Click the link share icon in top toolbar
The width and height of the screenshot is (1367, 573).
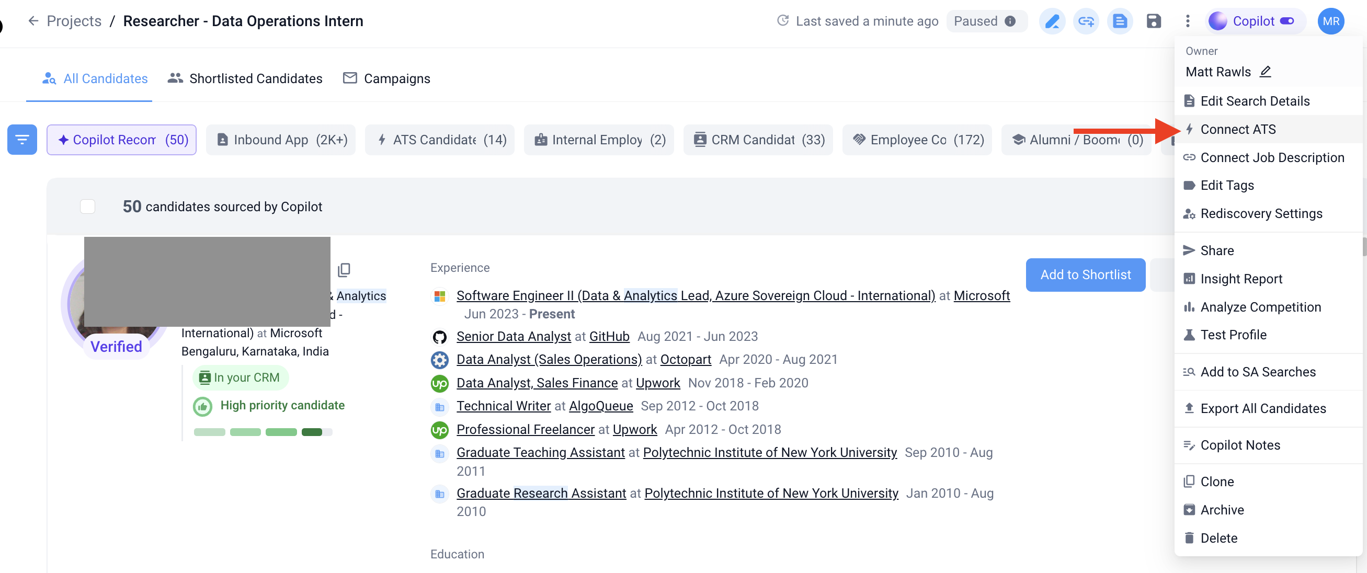pos(1085,21)
